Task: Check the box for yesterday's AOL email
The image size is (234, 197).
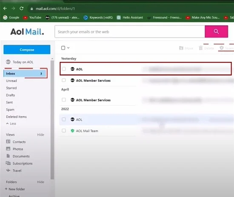Action: [64, 69]
